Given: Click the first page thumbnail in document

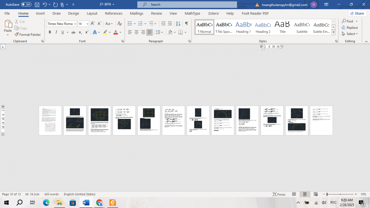Looking at the screenshot, I should point(50,120).
